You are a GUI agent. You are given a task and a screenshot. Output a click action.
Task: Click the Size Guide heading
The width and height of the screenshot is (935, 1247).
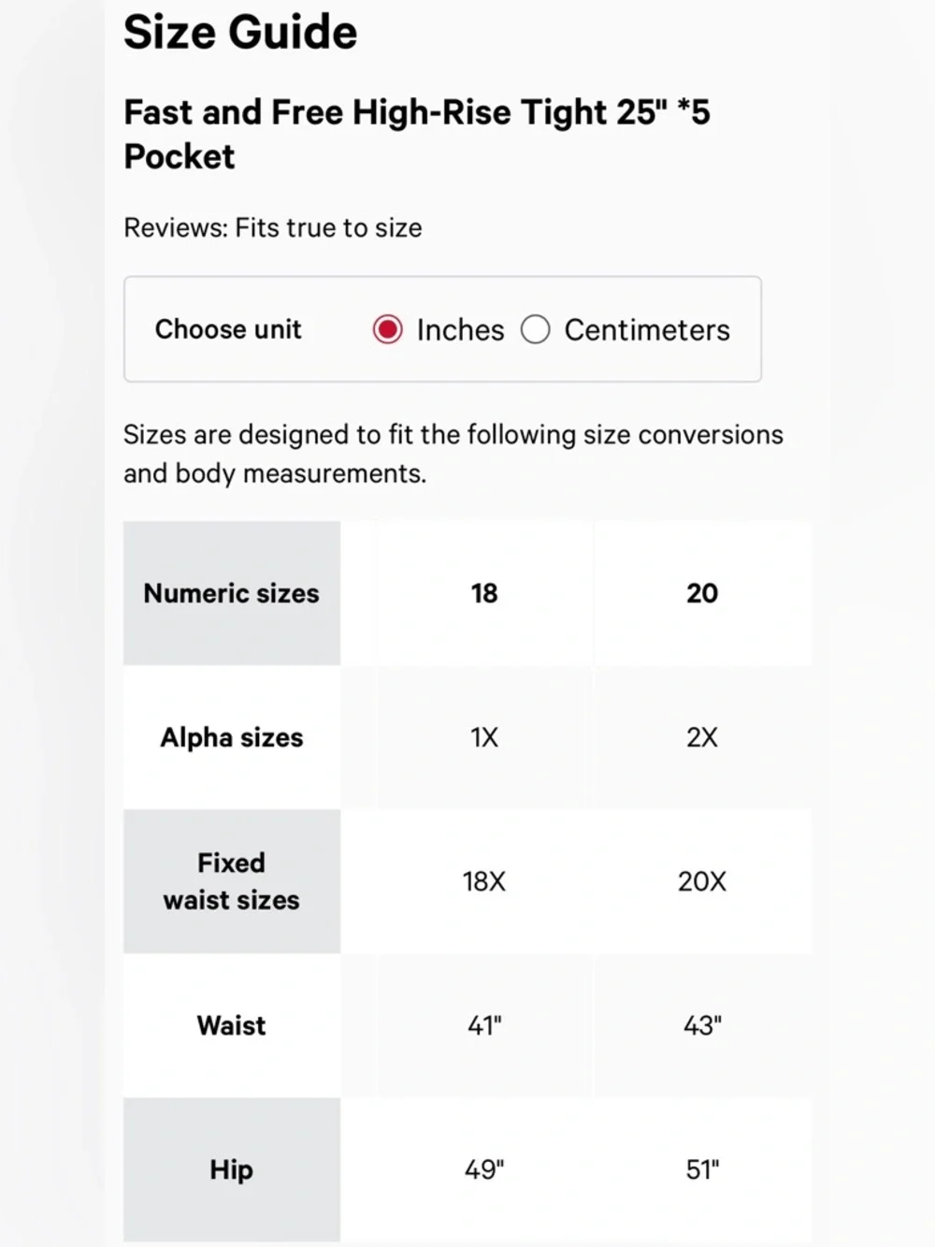tap(240, 32)
